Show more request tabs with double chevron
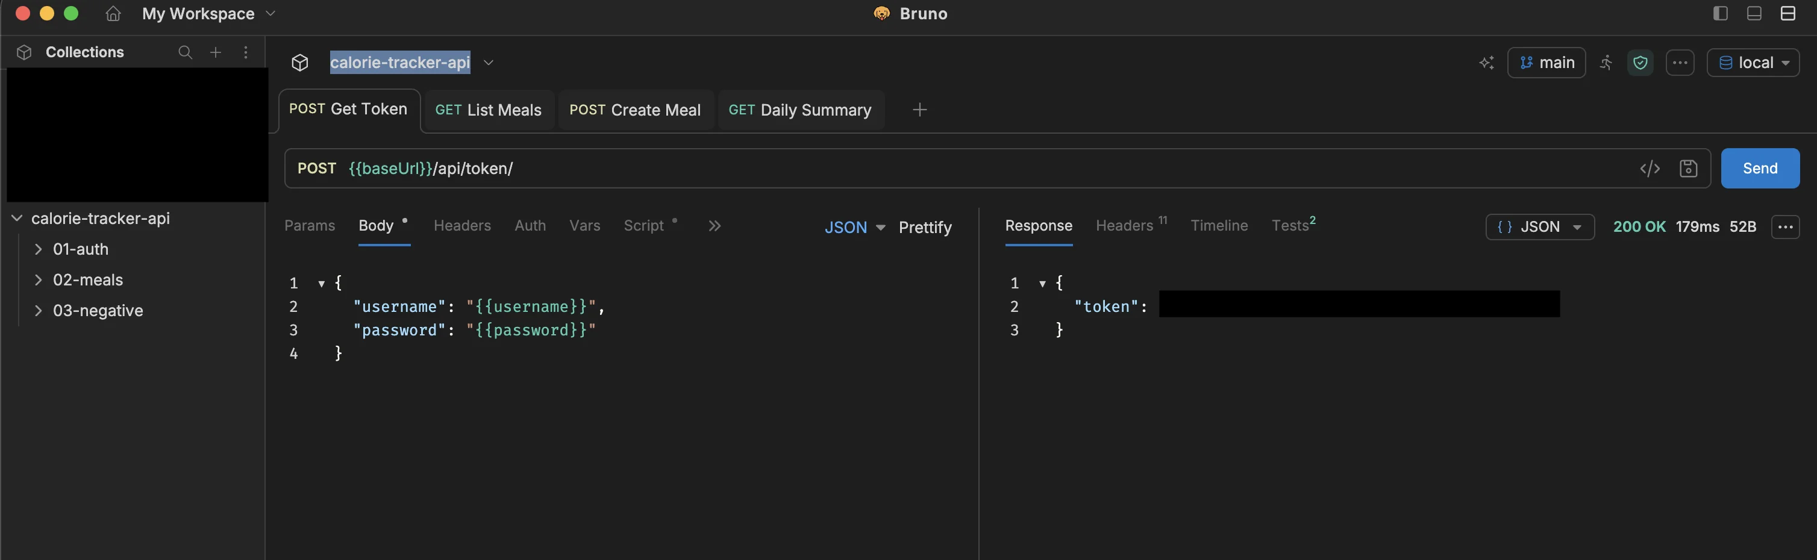 pos(715,226)
